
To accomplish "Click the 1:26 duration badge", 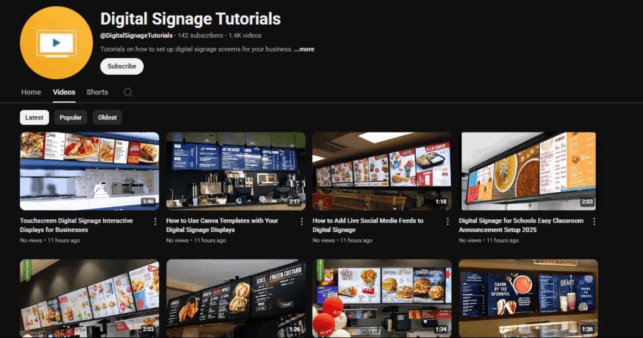I will pos(294,329).
